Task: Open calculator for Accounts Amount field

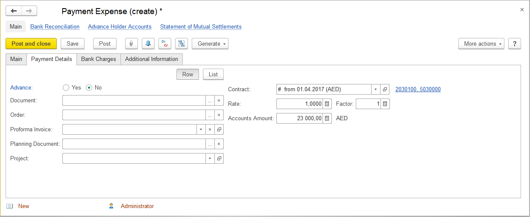Action: pyautogui.click(x=327, y=119)
